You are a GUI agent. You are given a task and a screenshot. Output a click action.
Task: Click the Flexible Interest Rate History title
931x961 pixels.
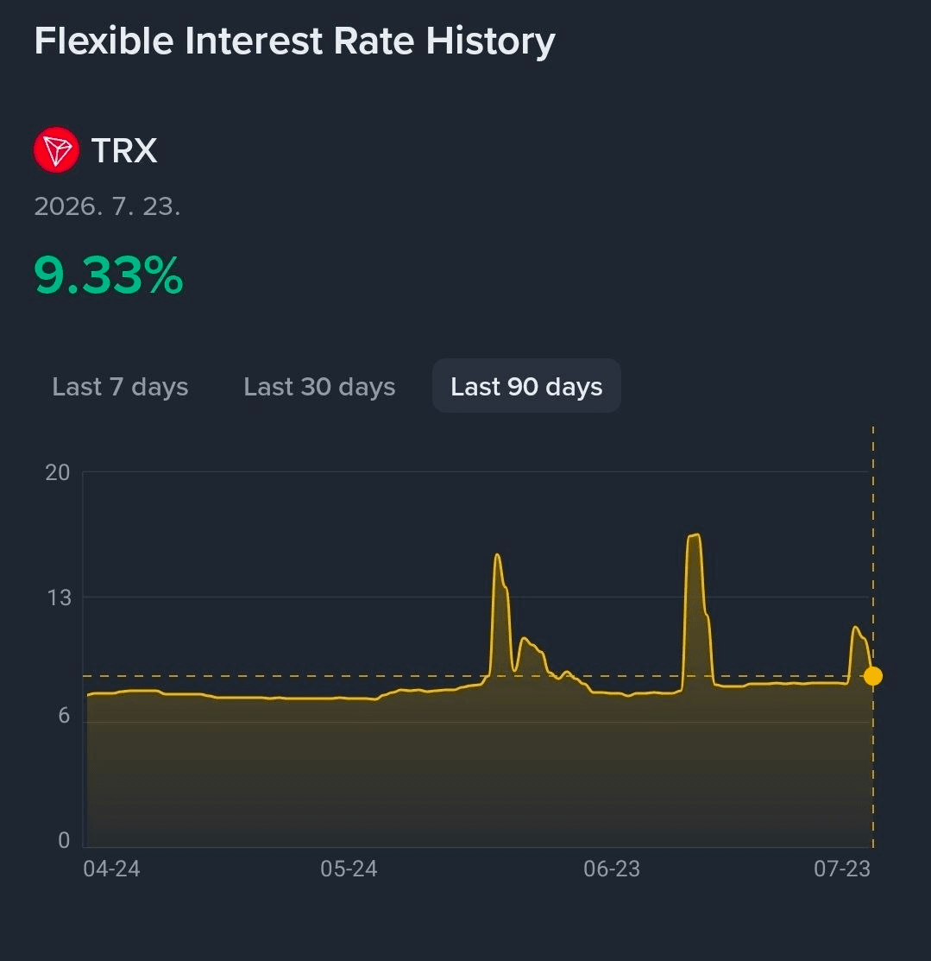pyautogui.click(x=294, y=41)
